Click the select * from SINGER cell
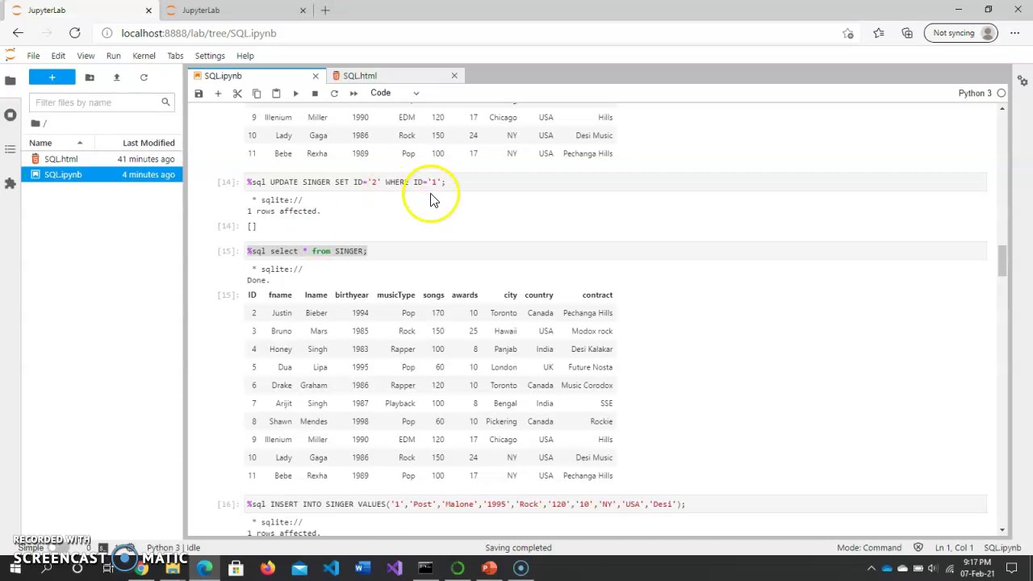 pos(616,251)
